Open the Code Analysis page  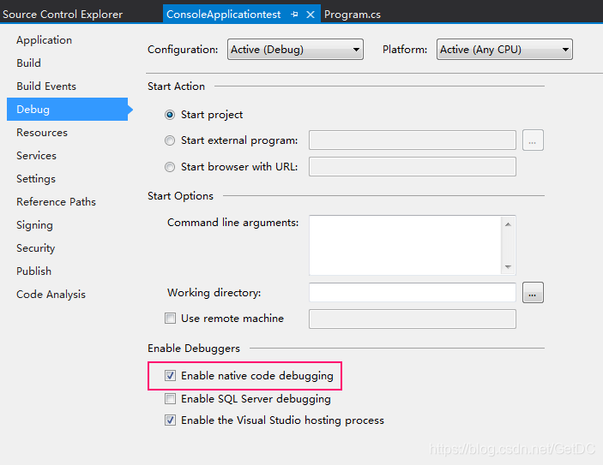click(51, 294)
